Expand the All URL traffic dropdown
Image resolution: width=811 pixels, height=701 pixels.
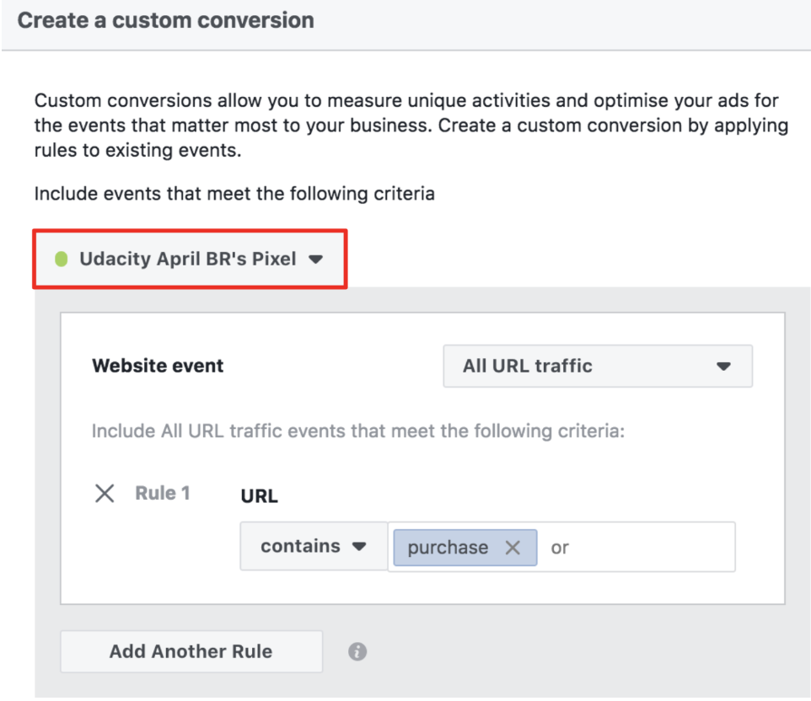tap(597, 367)
